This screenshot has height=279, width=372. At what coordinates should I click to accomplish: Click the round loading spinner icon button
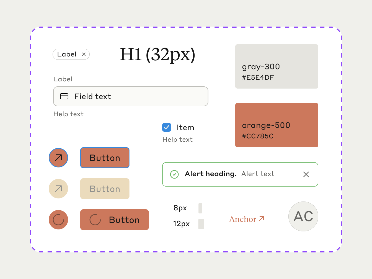(58, 220)
